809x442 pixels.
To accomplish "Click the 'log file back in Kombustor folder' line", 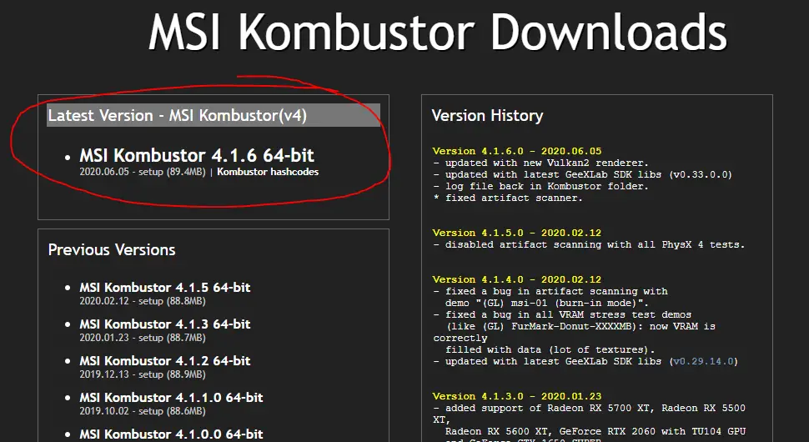I will tap(540, 186).
